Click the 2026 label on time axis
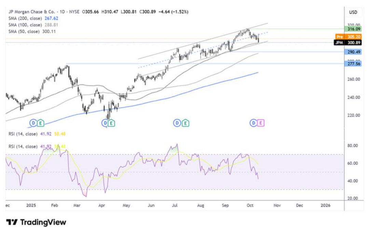This screenshot has height=228, width=369. [326, 205]
